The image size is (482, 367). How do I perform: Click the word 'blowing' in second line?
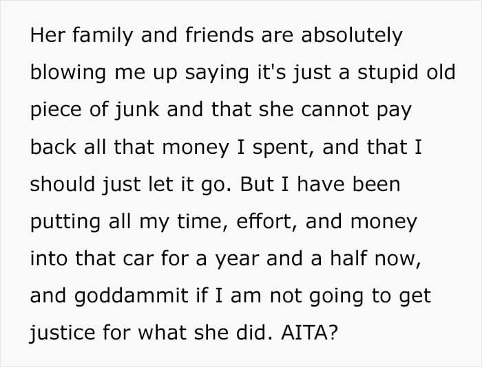tap(68, 73)
